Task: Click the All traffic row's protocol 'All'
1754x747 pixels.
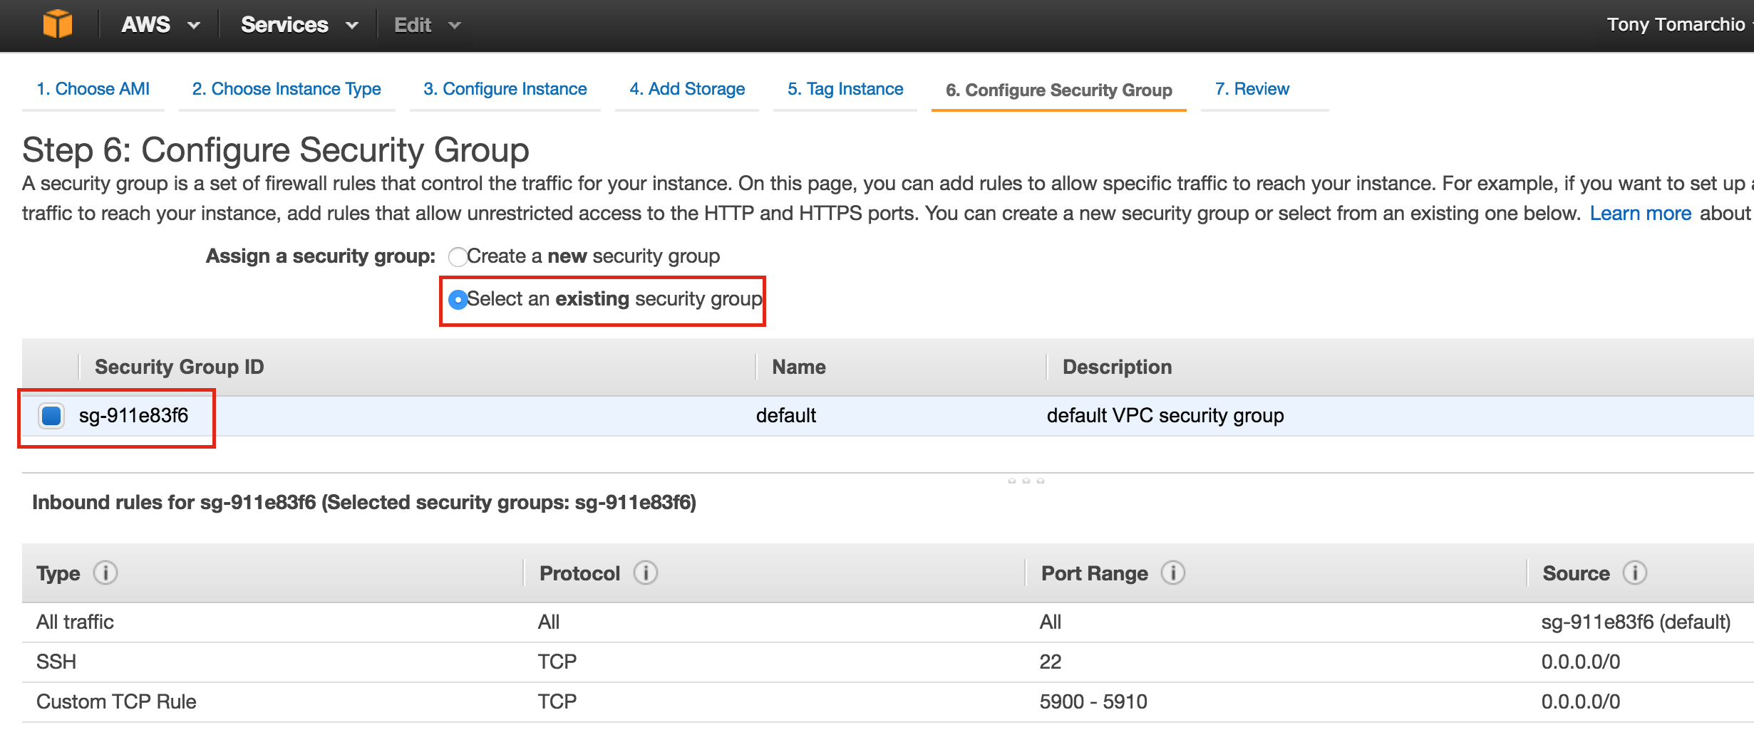Action: (x=549, y=622)
